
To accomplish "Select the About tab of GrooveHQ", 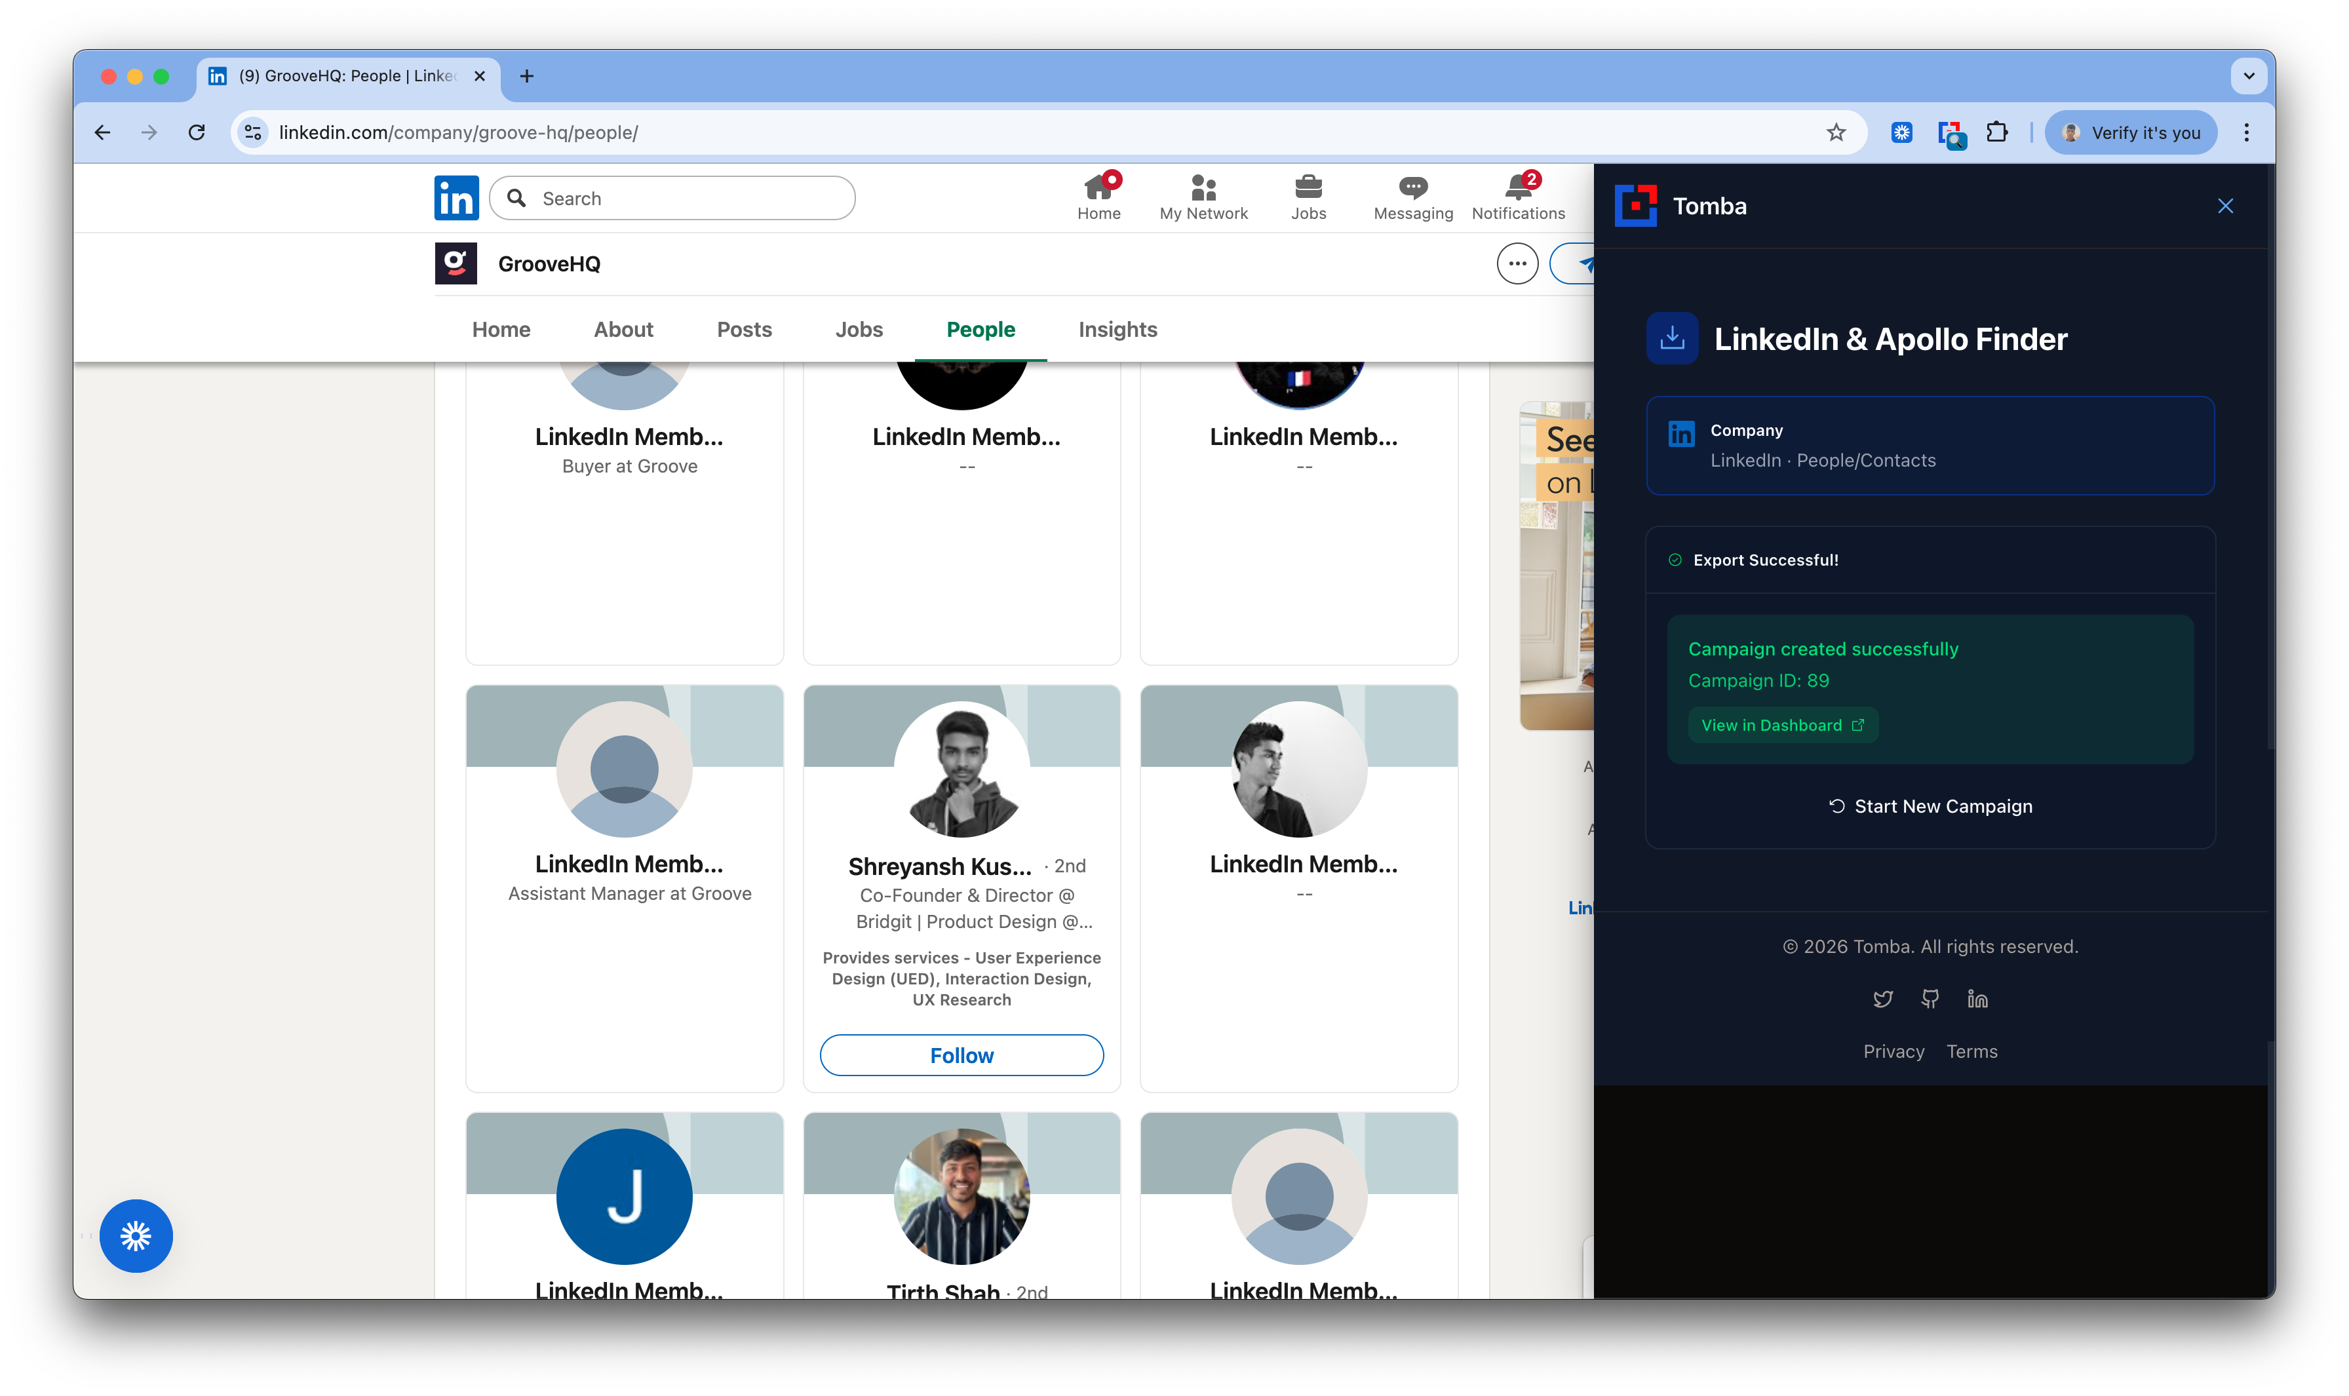I will tap(623, 329).
